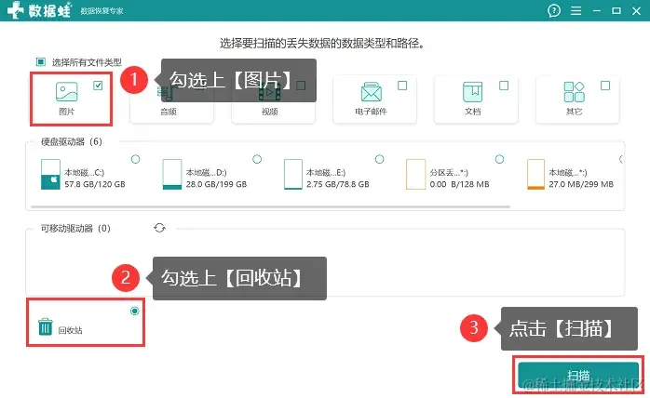Click the recycle bin trash icon
Image resolution: width=650 pixels, height=398 pixels.
(x=46, y=326)
